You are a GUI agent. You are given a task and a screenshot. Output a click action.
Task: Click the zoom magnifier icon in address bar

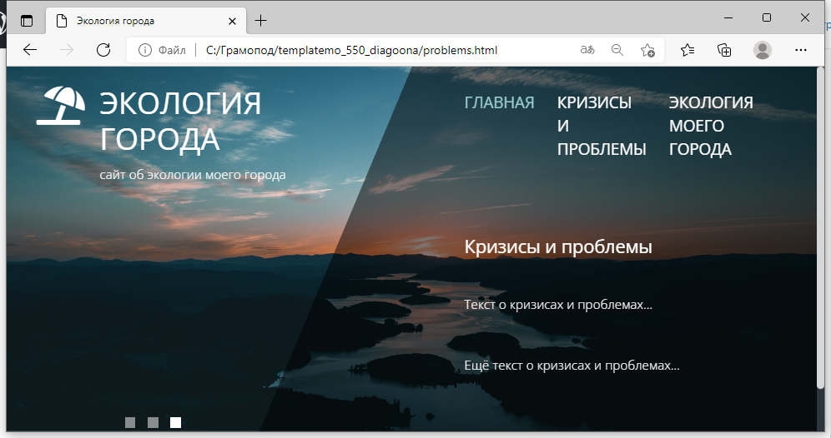[x=617, y=50]
